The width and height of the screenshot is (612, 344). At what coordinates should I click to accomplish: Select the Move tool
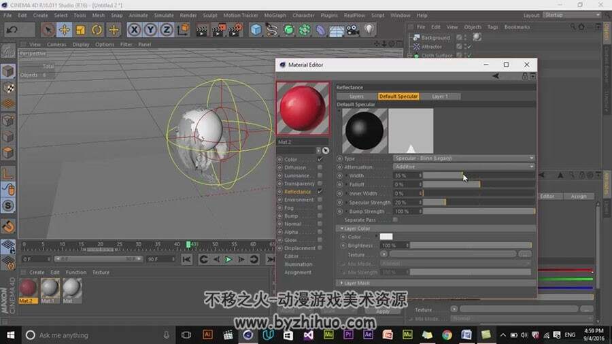point(65,30)
